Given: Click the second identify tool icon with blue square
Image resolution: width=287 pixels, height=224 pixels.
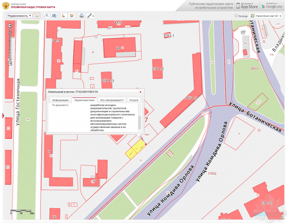Looking at the screenshot, I should coord(55,16).
